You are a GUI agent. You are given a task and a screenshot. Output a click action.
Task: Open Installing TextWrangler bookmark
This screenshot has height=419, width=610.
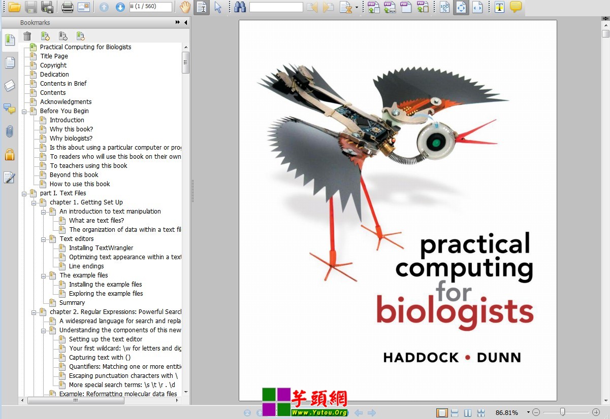(x=101, y=248)
